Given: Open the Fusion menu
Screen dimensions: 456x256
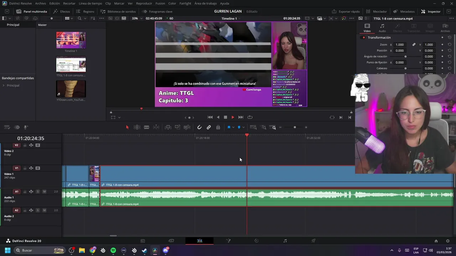Looking at the screenshot, I should (160, 3).
